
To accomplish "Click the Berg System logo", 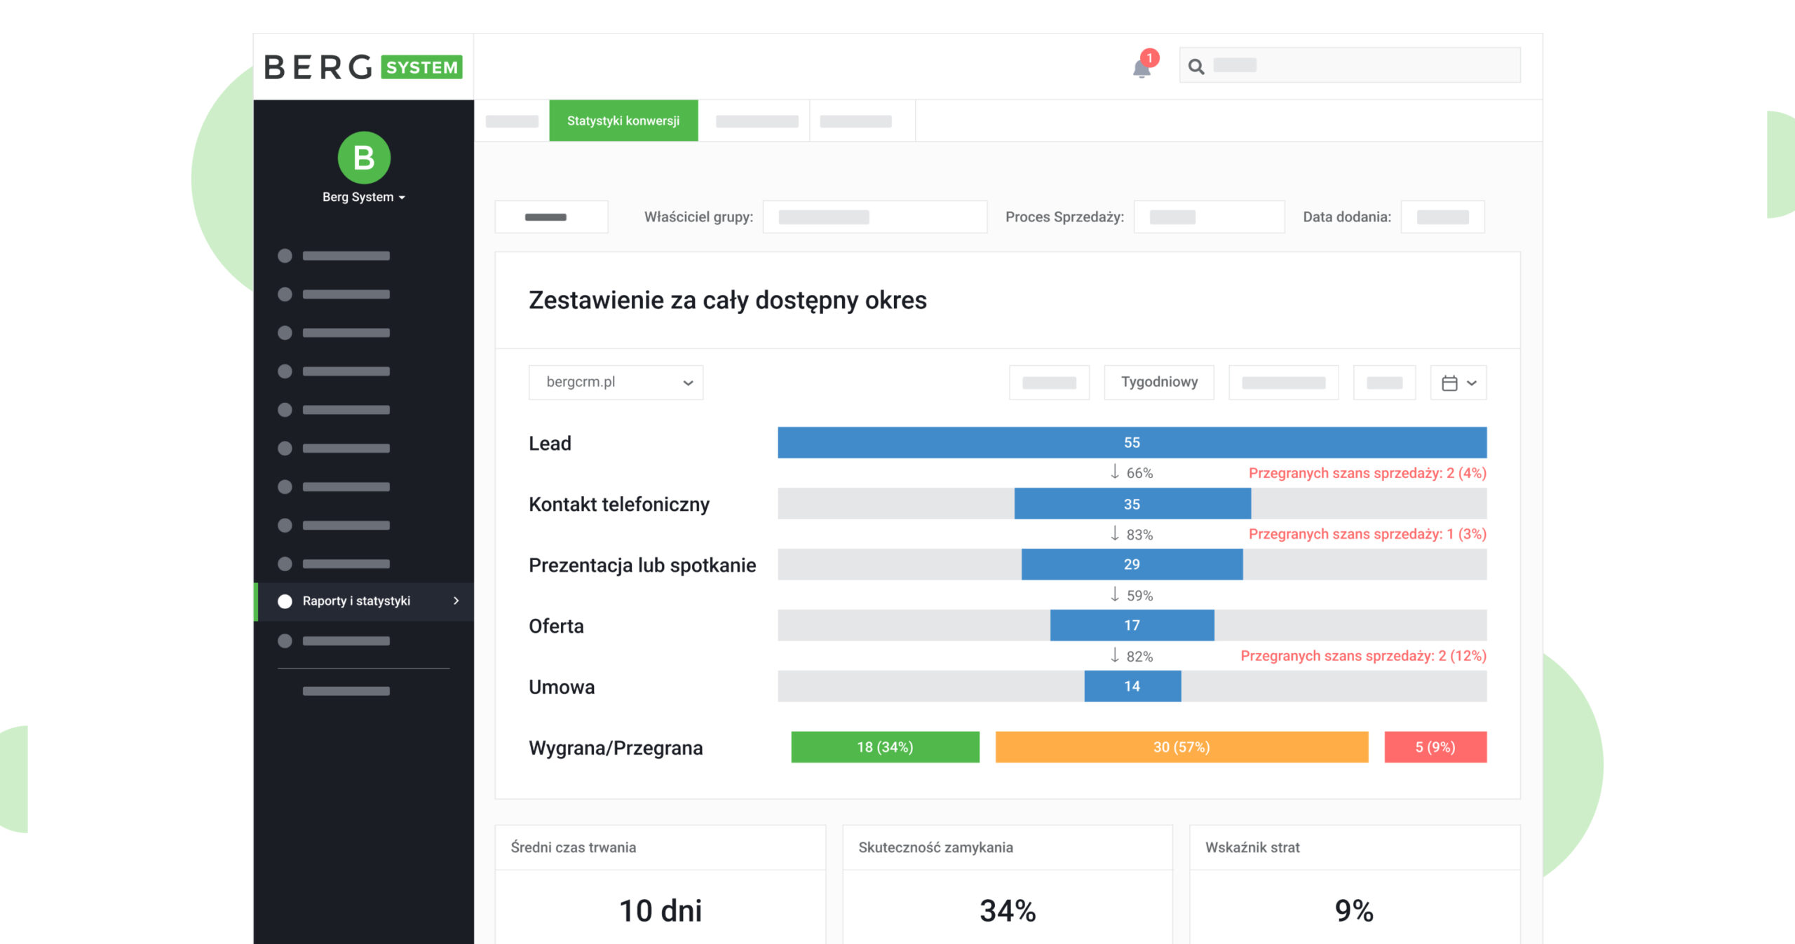I will (x=363, y=67).
